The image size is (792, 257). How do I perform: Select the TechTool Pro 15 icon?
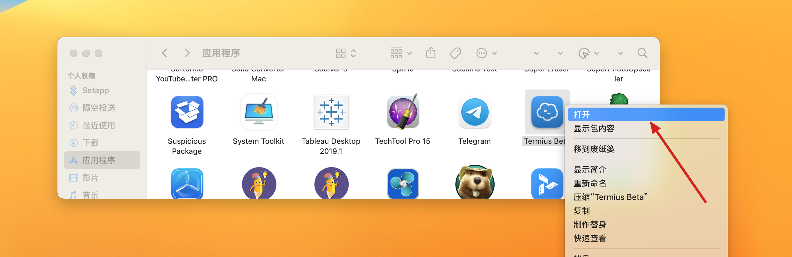403,112
